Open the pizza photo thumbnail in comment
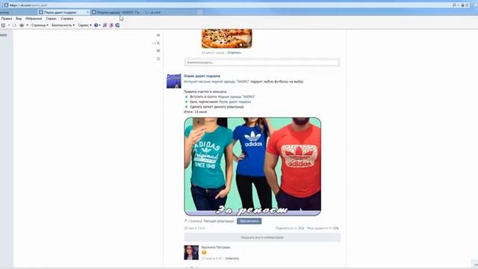Viewport: 478px width, 269px height. [226, 38]
